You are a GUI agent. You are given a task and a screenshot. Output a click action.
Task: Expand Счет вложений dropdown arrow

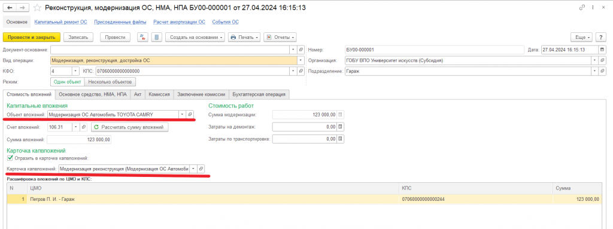click(x=76, y=127)
